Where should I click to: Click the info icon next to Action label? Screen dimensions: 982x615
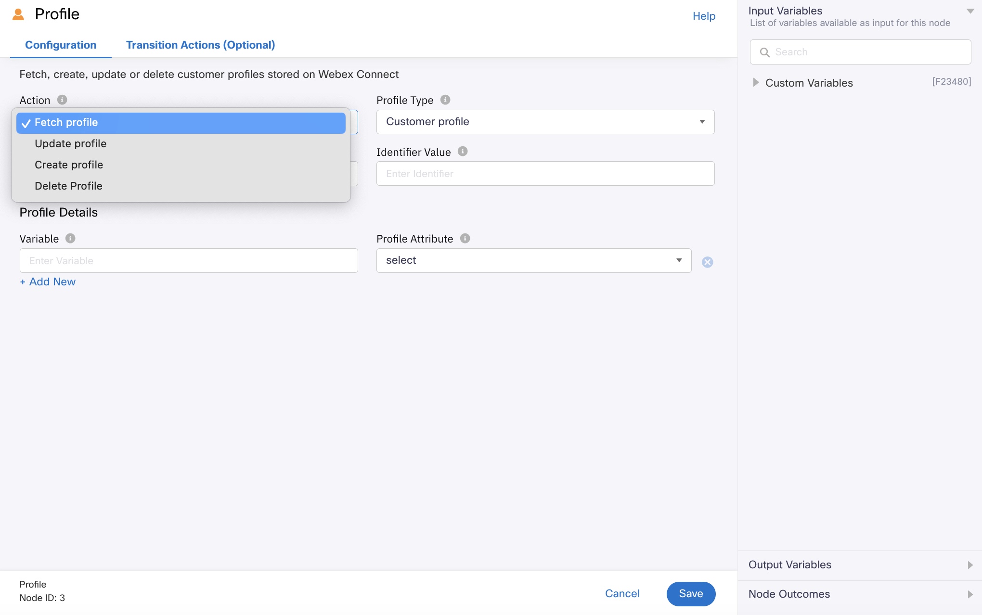(62, 99)
